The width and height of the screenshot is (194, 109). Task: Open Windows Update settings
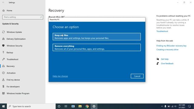coord(14,32)
